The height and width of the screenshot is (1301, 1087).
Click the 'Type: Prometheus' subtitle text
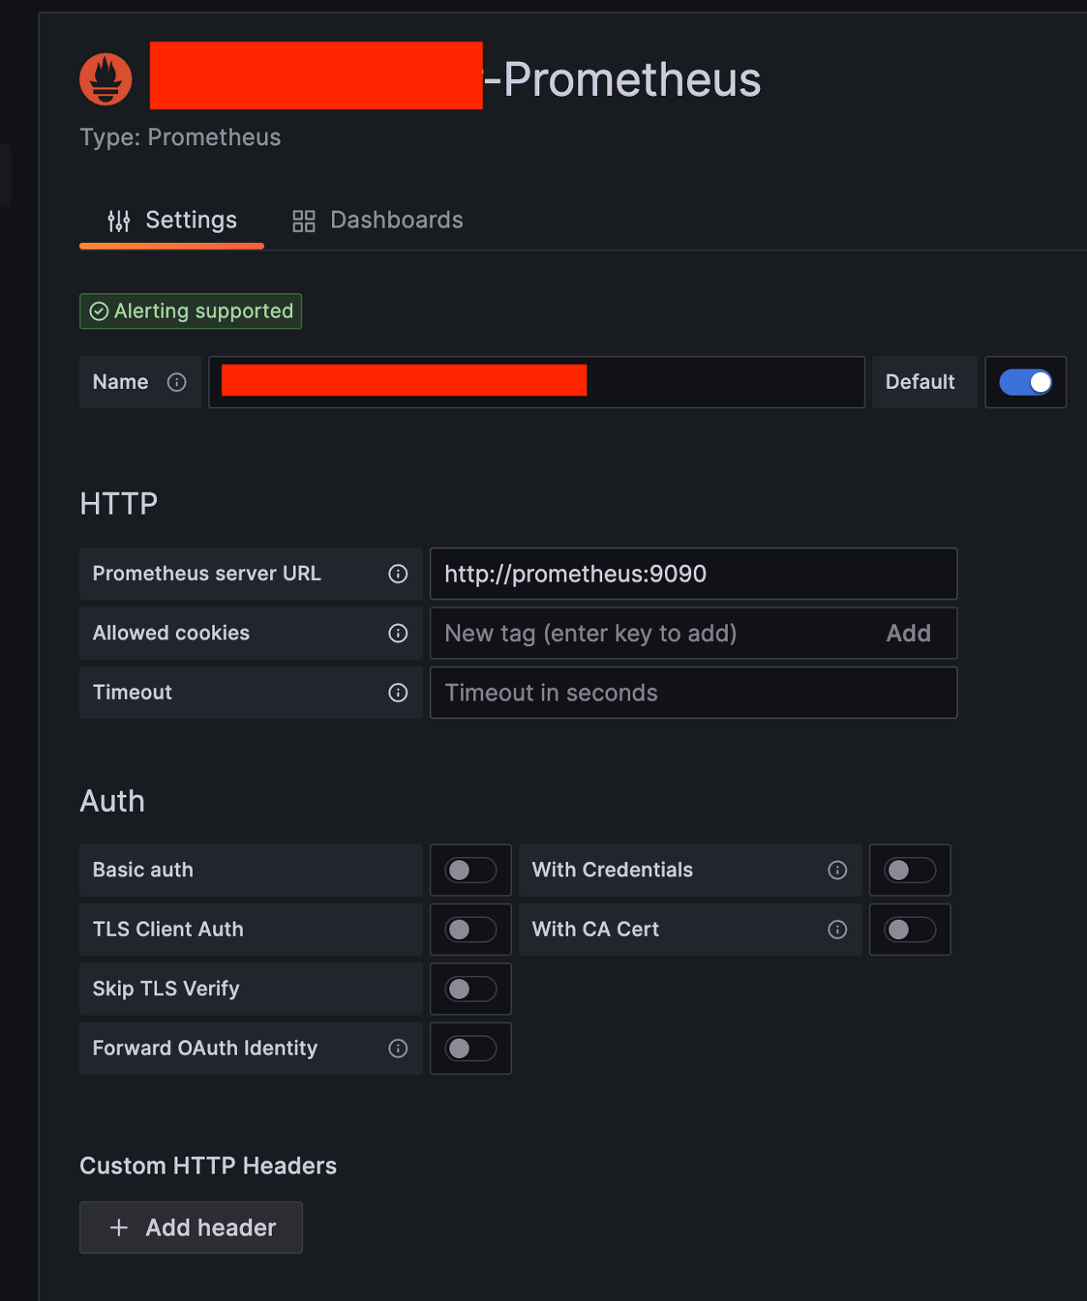coord(180,138)
